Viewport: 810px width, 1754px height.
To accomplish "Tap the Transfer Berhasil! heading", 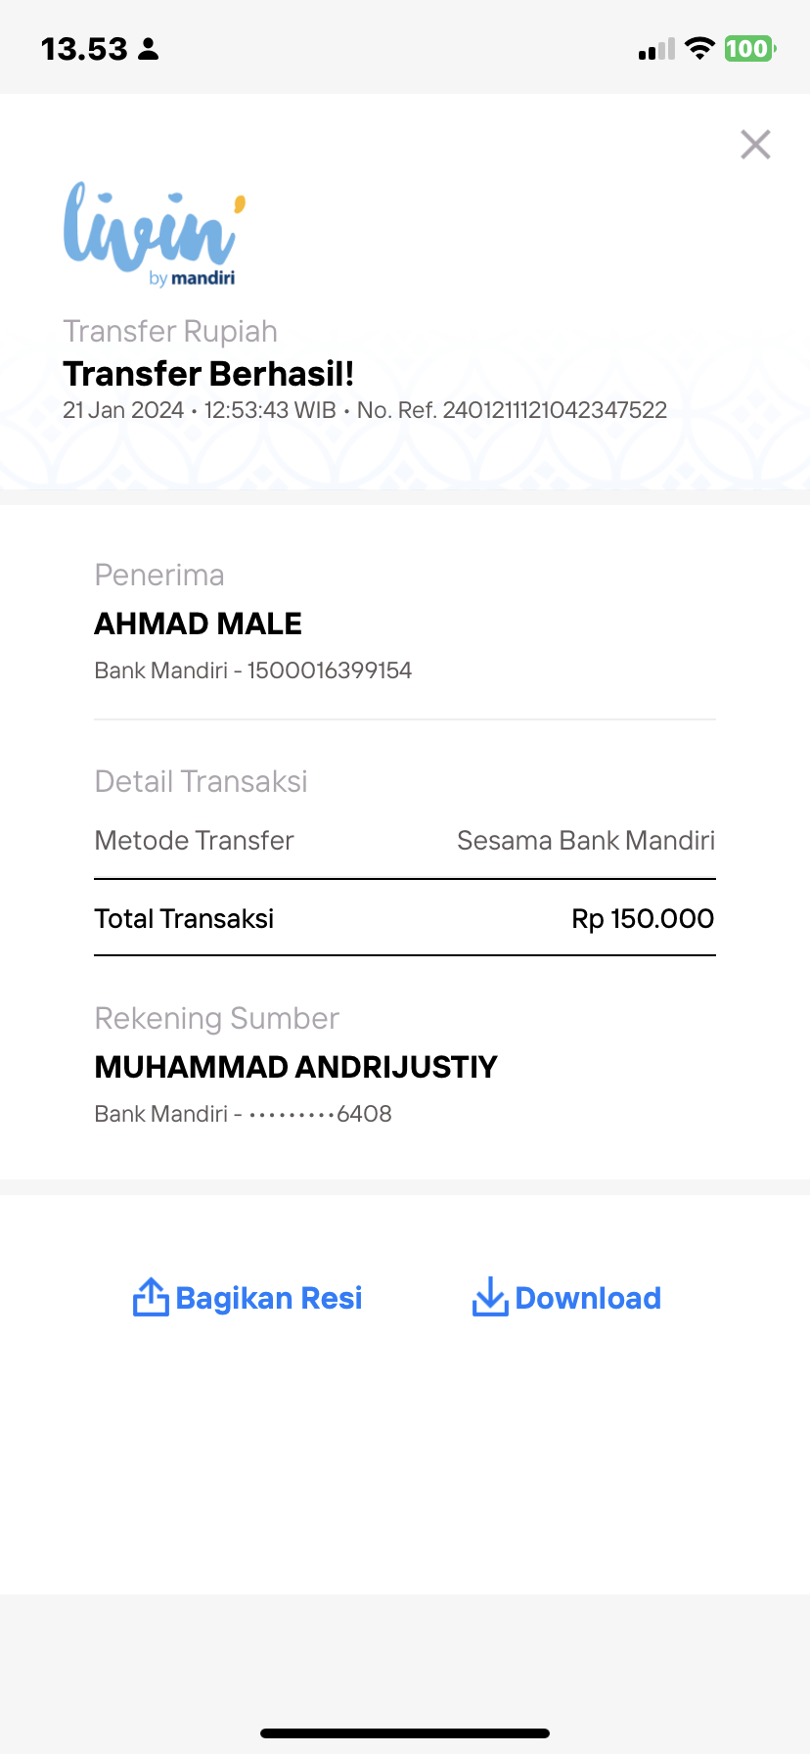I will 208,374.
